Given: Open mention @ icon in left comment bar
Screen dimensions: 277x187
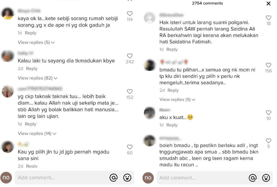Looking at the screenshot, I should tap(114, 178).
